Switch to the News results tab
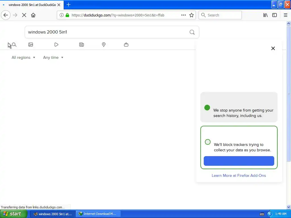 pos(82,45)
